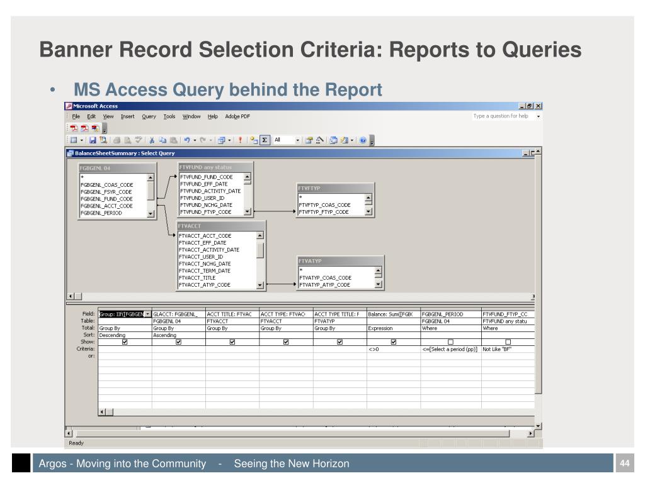
Task: Open the main toolbar options chevron
Action: click(372, 140)
